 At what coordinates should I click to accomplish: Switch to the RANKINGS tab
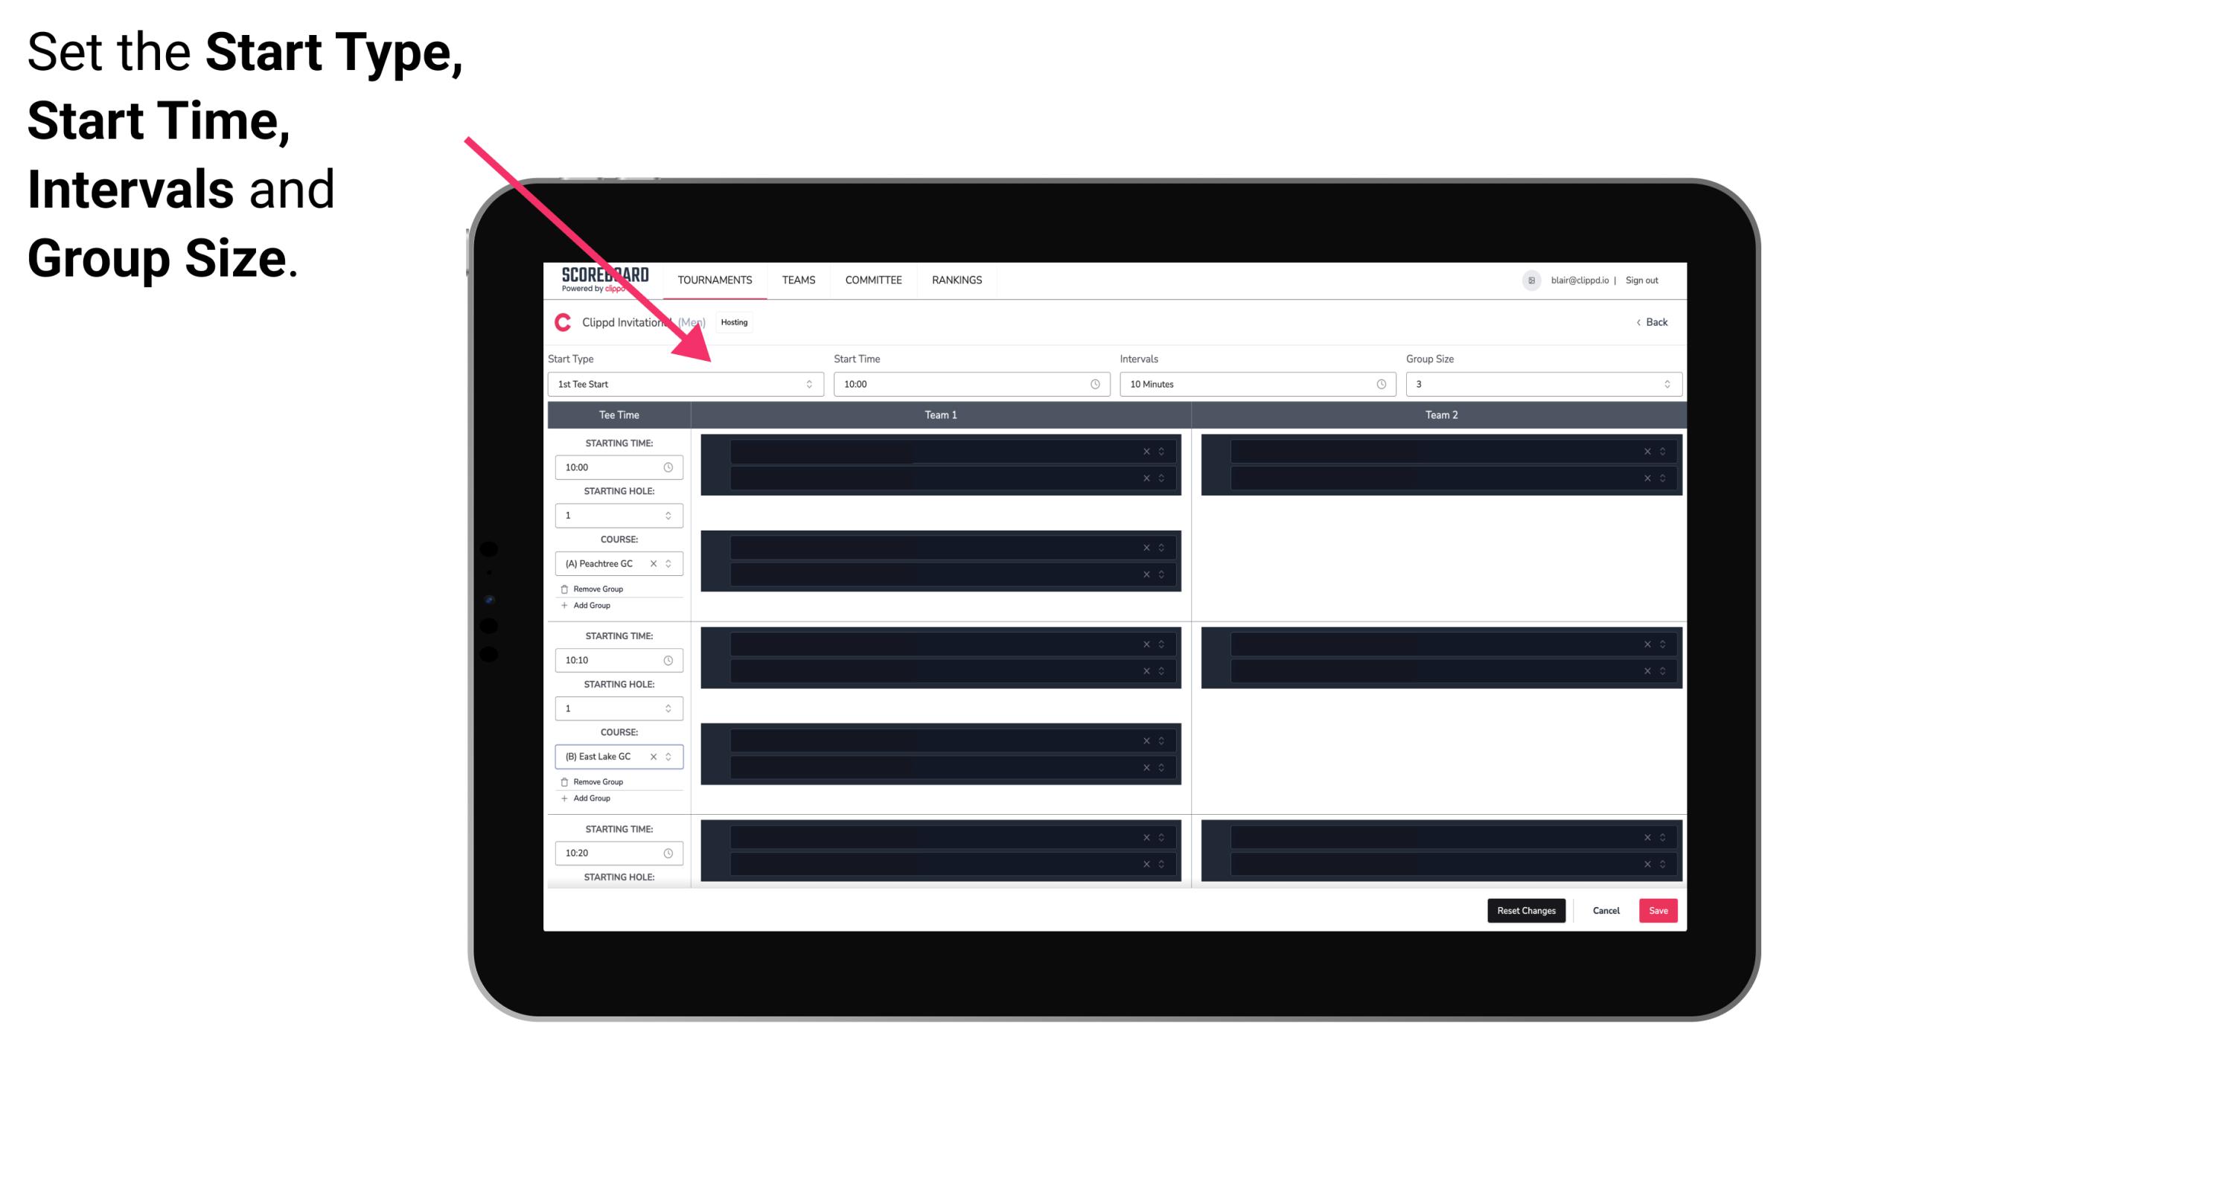(x=957, y=281)
